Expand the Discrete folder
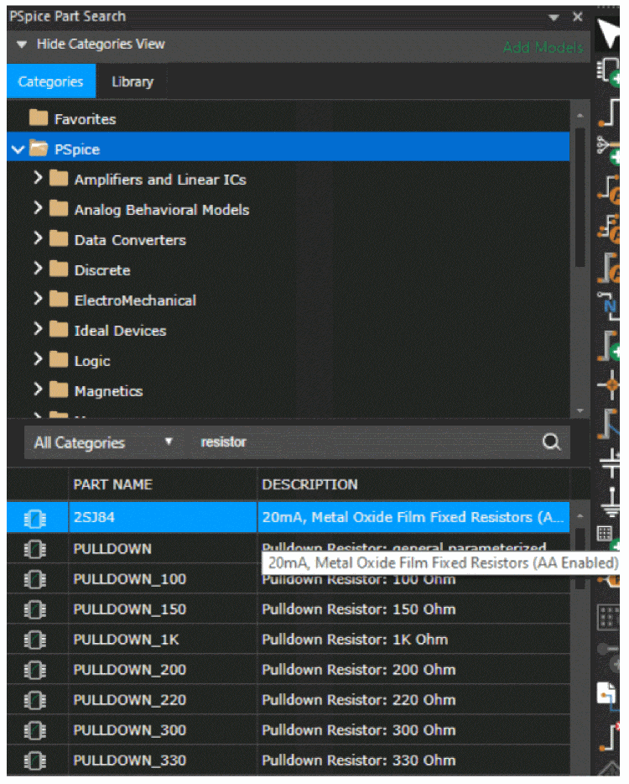This screenshot has width=629, height=784. click(x=38, y=268)
